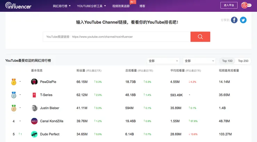Screen dimensions: 257x142
Task: Click the 粉丝量 column header
Action: (81, 70)
